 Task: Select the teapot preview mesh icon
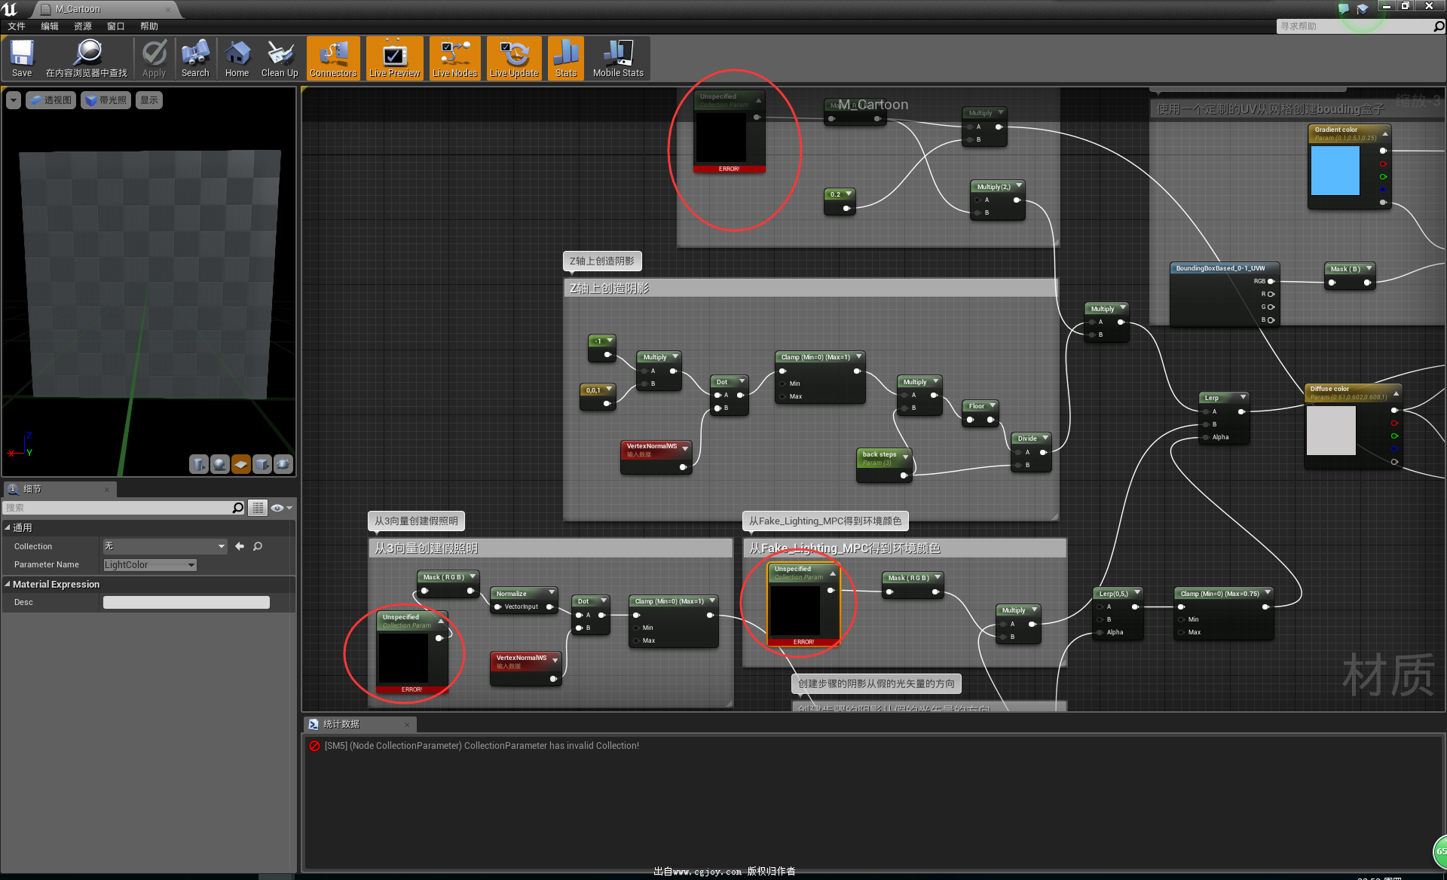283,464
